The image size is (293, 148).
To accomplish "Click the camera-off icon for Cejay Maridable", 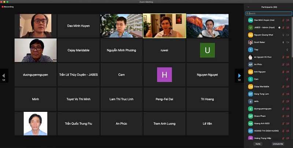I will click(288, 86).
